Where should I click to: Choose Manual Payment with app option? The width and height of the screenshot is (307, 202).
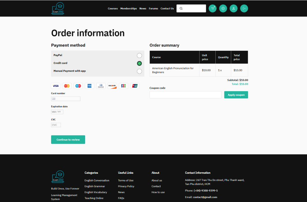[139, 71]
